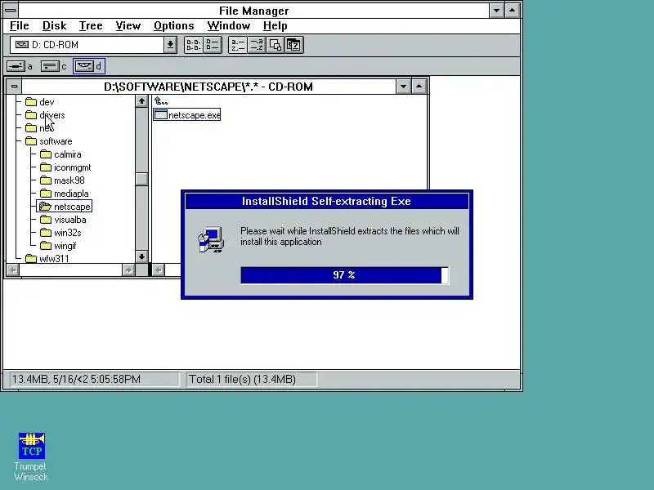Collapse the software folder
Screen dimensions: 654x490
click(x=48, y=141)
